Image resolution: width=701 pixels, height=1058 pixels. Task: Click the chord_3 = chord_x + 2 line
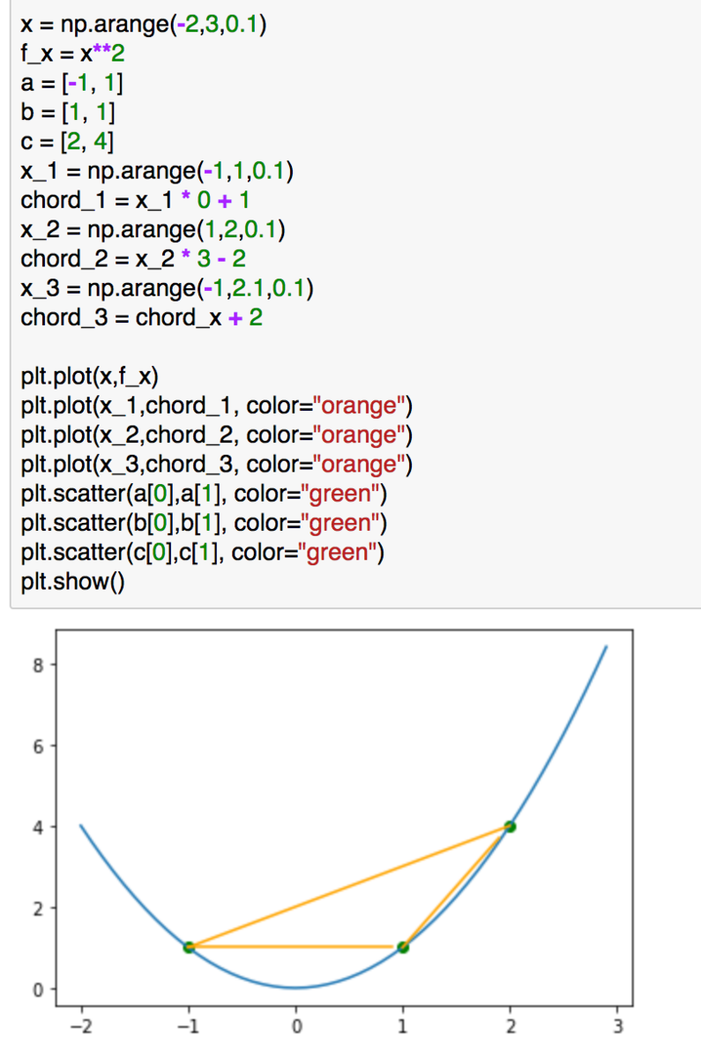pos(141,316)
